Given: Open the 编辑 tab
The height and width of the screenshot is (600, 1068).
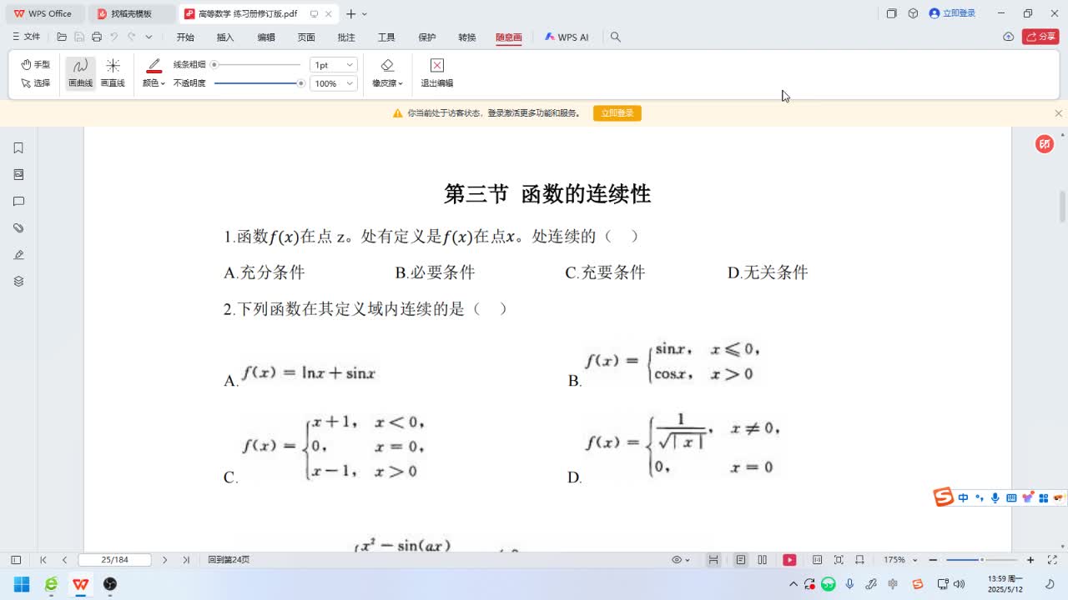Looking at the screenshot, I should coord(266,37).
